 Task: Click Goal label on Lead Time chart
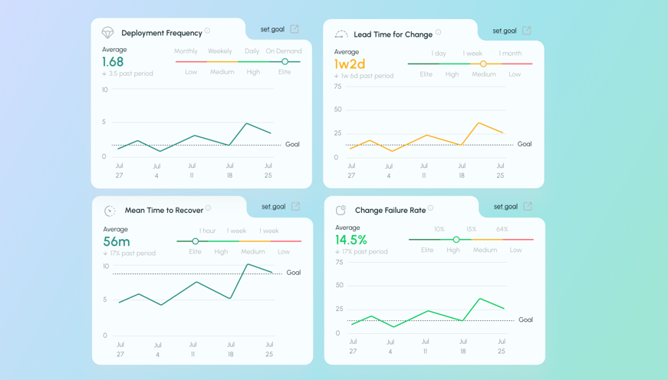(x=525, y=144)
